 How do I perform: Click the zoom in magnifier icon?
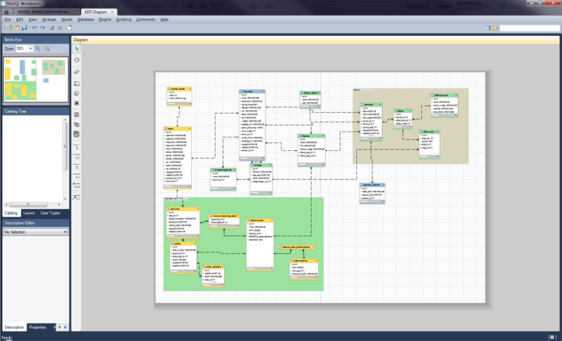(x=38, y=49)
